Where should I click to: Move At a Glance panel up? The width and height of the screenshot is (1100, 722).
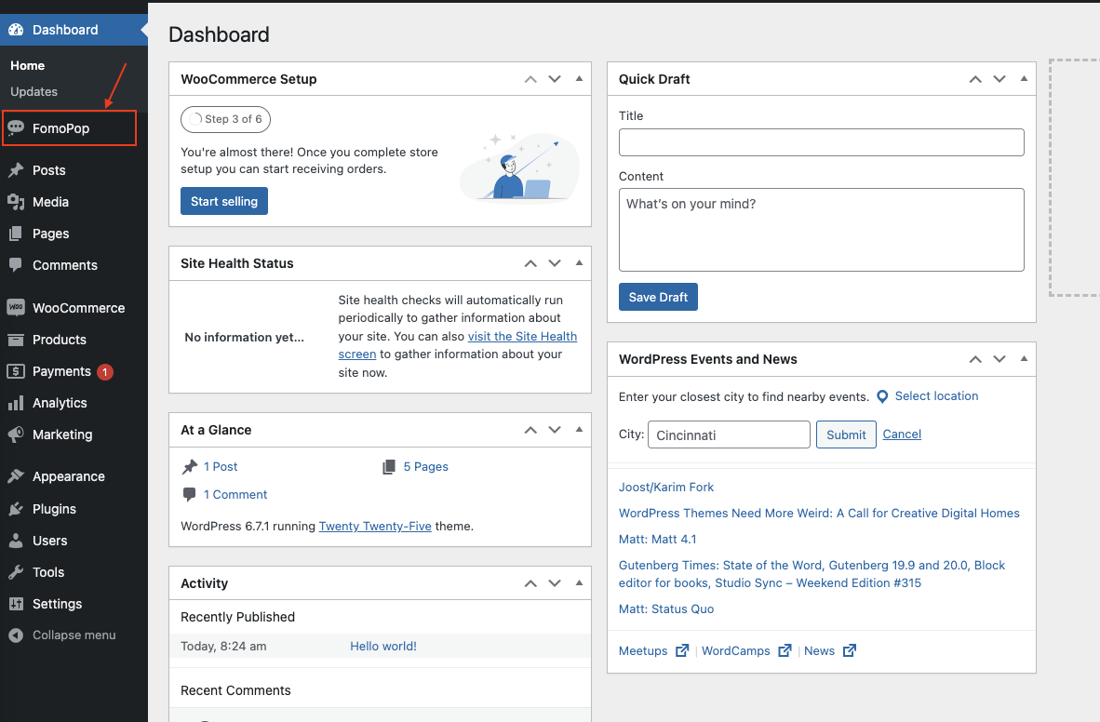pos(530,430)
